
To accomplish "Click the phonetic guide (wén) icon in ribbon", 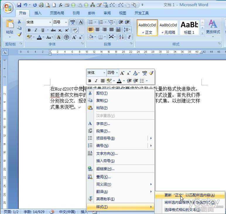I will tap(73, 22).
